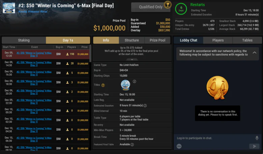Open the Tables tab
Viewport: 263px width, 154px height.
(247, 40)
